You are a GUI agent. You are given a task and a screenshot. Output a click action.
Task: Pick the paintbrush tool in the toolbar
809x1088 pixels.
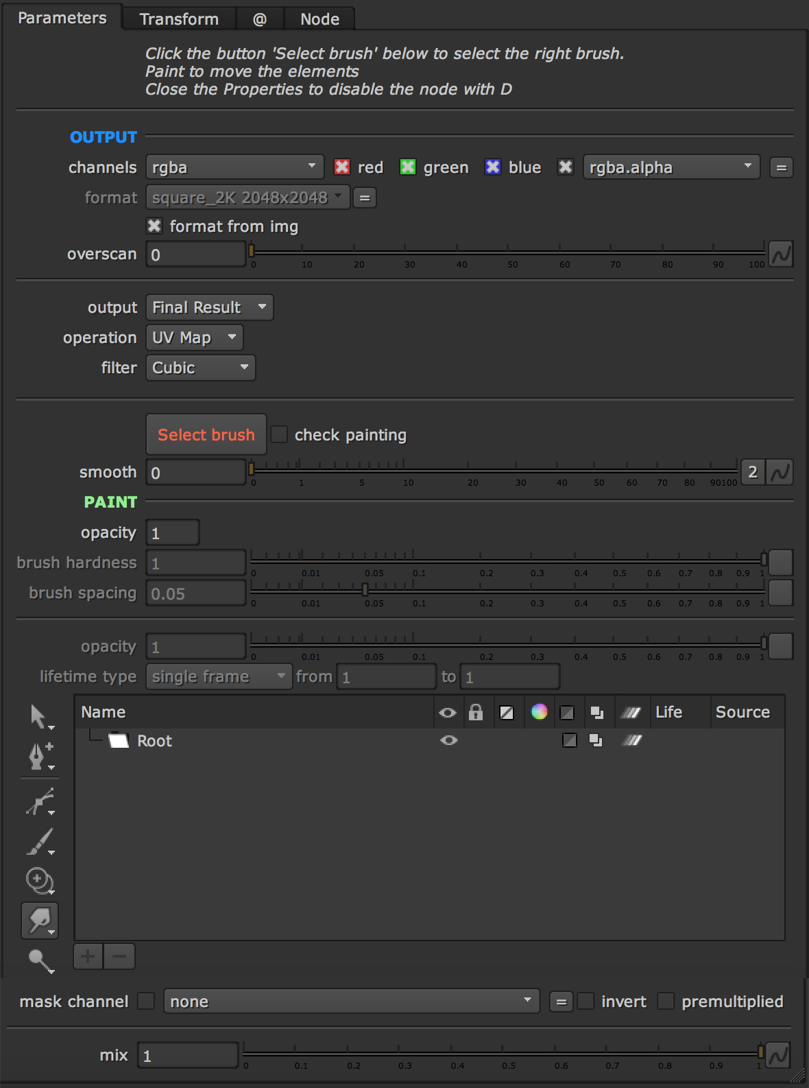coord(40,842)
